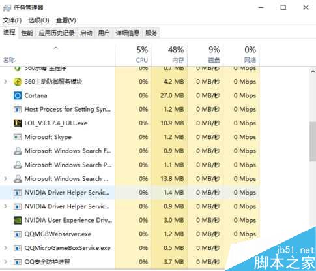Click the 360主动防御服务模块 process icon
Viewport: 316px width, 271px height.
pyautogui.click(x=18, y=82)
